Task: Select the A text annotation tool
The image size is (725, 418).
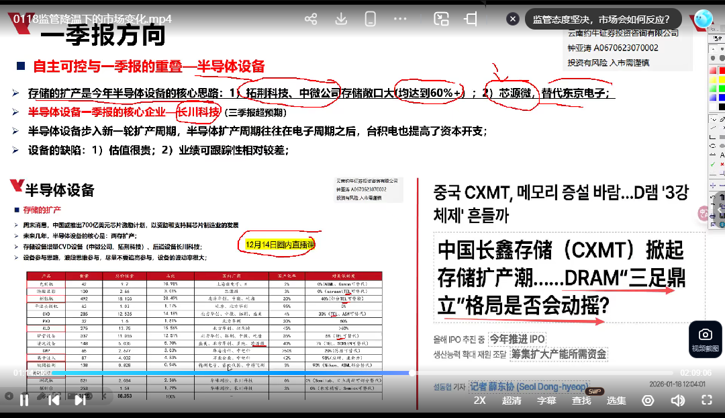Action: [x=722, y=155]
